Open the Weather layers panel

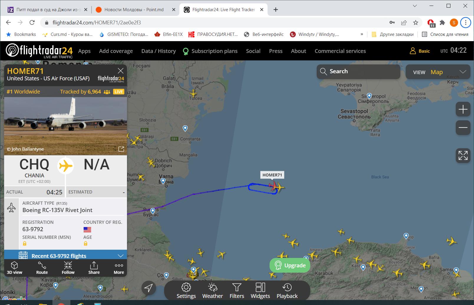[212, 291]
